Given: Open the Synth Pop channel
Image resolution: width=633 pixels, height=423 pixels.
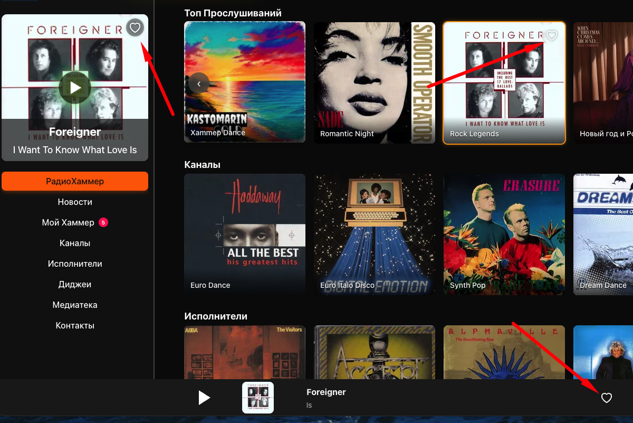Looking at the screenshot, I should [504, 234].
